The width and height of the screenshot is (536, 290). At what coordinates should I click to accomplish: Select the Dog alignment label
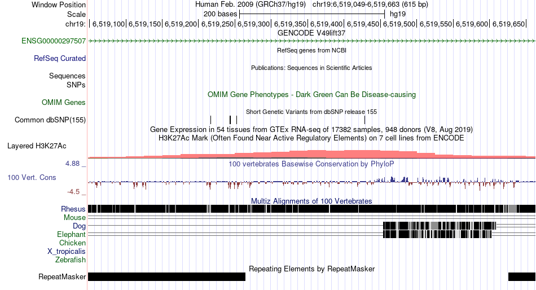[x=79, y=226]
